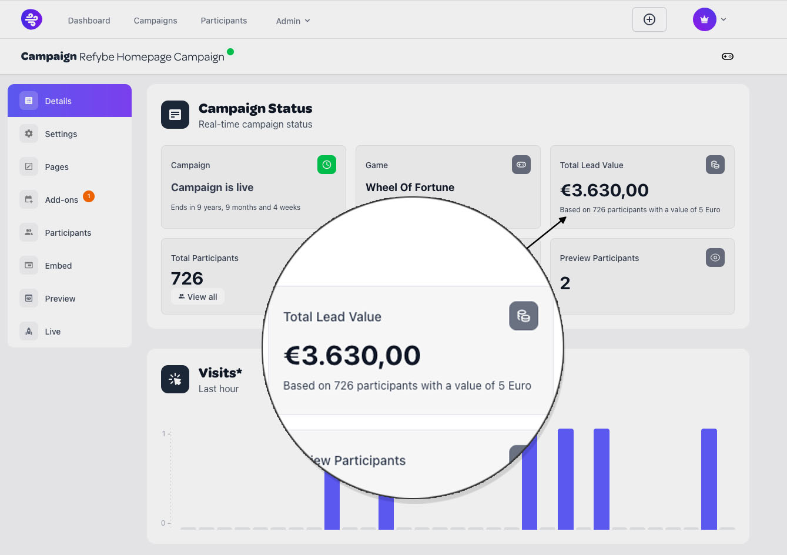
Task: Create a new campaign with the plus button
Action: tap(649, 19)
